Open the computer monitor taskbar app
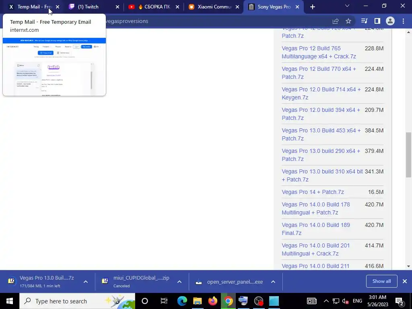Image resolution: width=412 pixels, height=309 pixels. (x=243, y=301)
